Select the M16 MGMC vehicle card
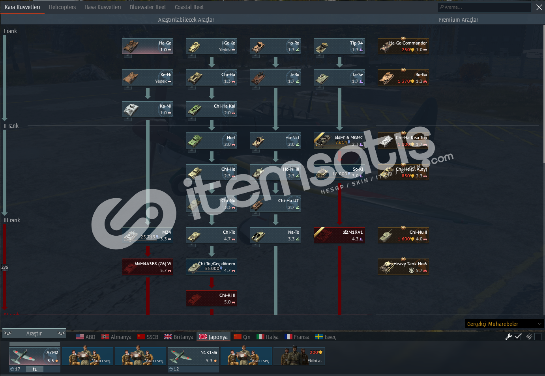 point(339,141)
